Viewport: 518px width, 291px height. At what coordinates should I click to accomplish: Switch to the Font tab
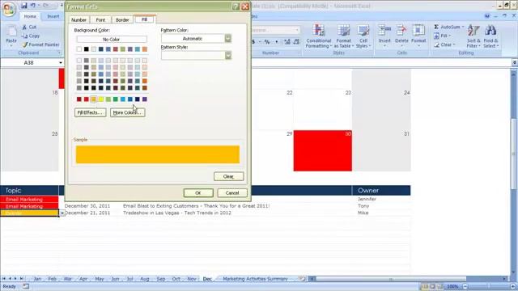coord(100,19)
